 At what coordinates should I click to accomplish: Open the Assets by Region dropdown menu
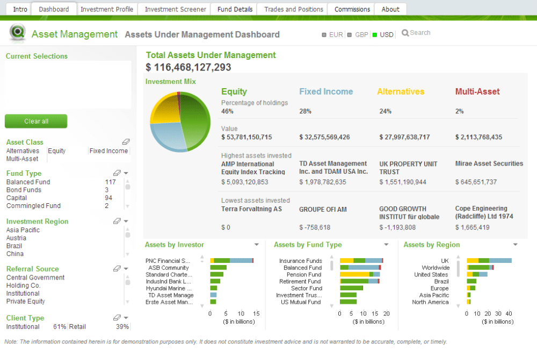(x=516, y=245)
